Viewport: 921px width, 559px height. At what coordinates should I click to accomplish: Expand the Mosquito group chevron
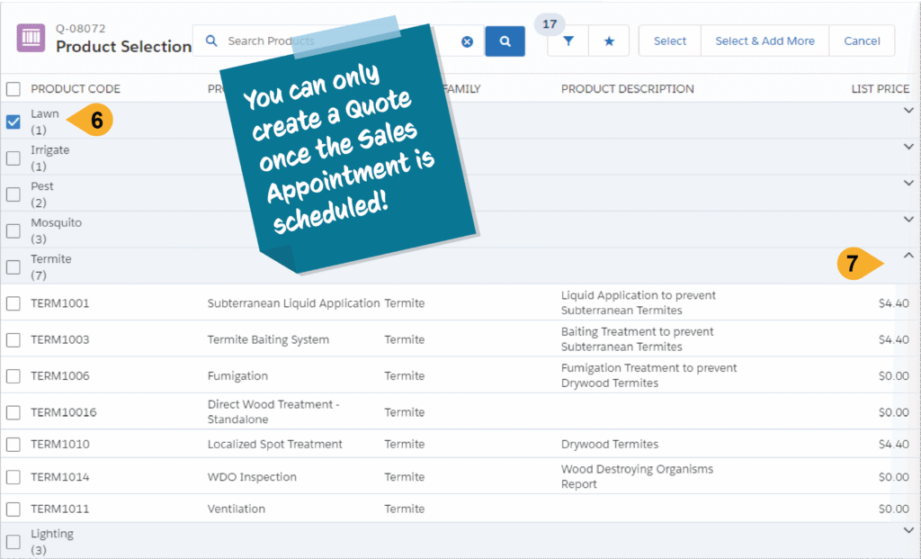[908, 220]
